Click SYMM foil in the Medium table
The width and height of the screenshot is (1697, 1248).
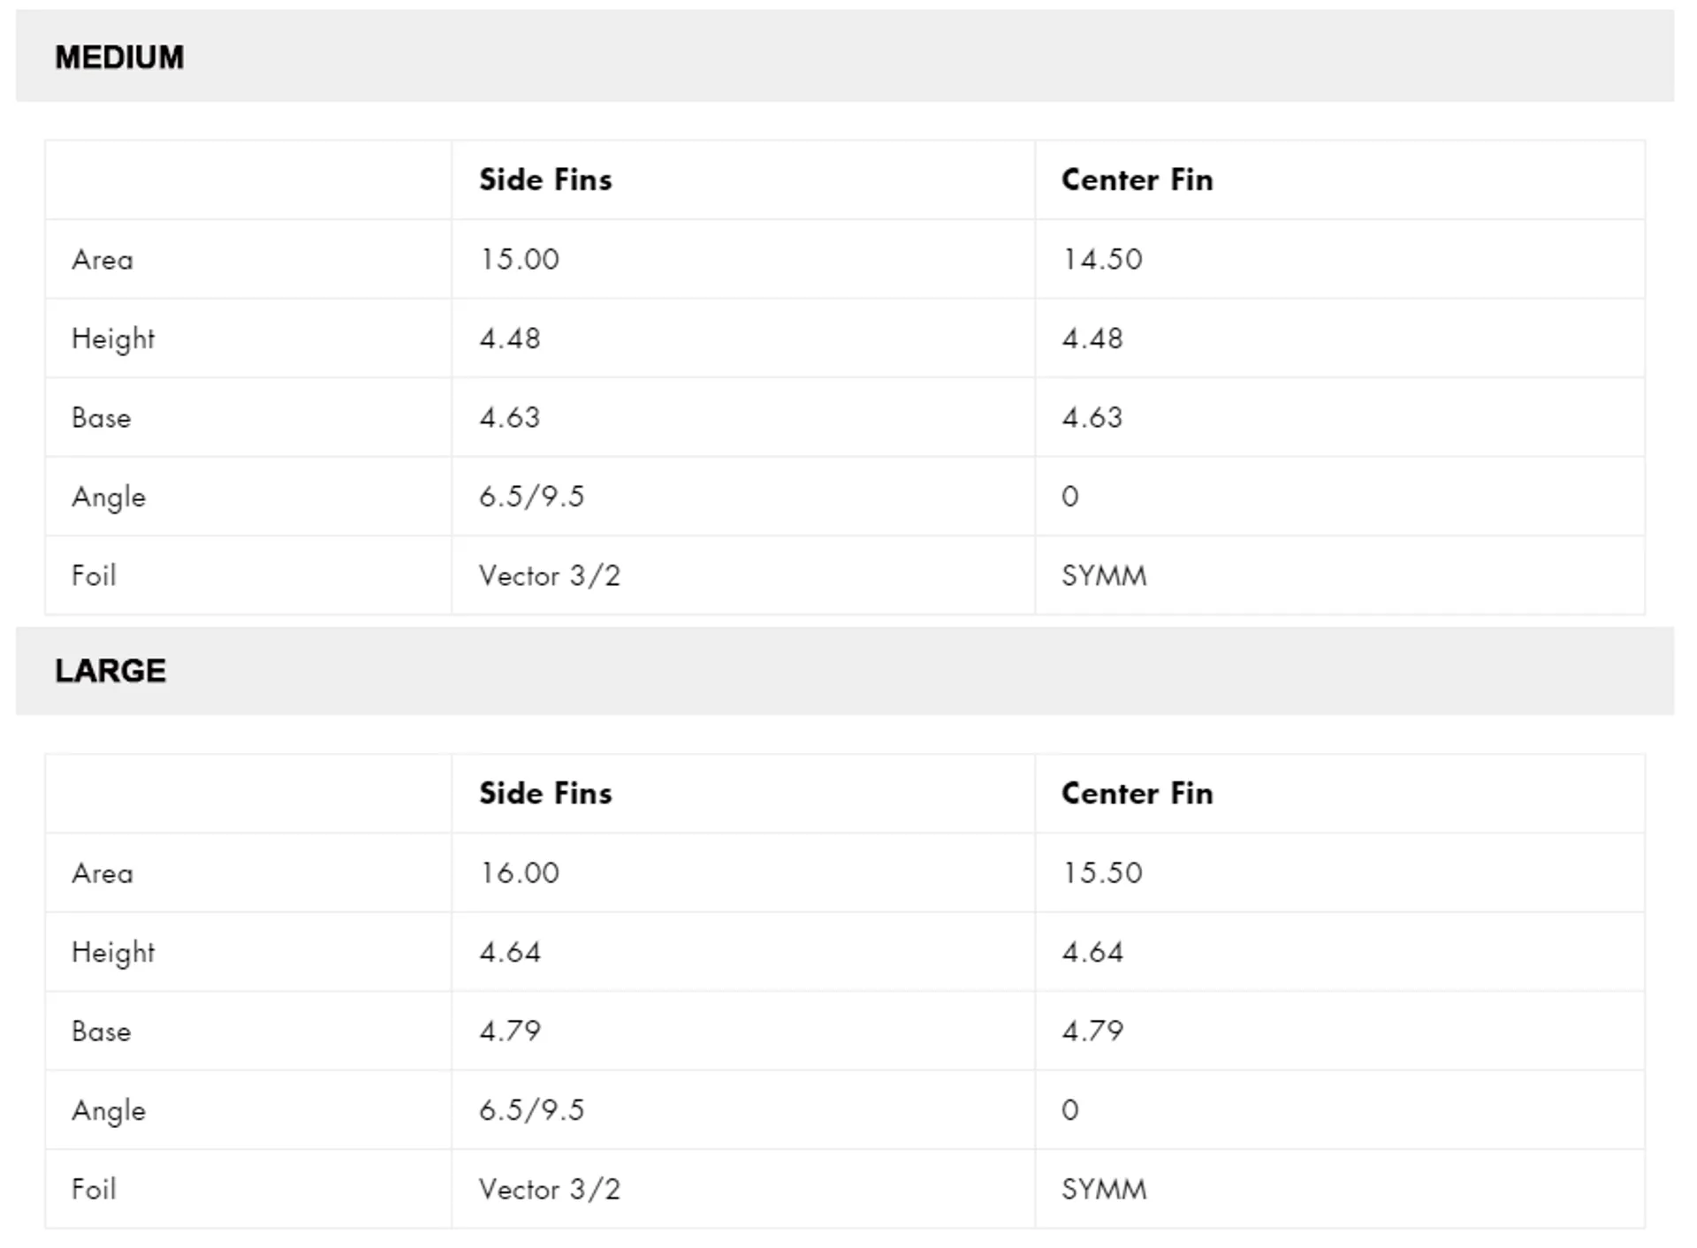1104,575
